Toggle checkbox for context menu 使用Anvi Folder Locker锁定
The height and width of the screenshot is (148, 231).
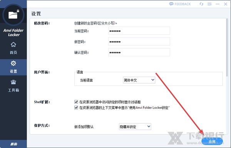point(76,108)
